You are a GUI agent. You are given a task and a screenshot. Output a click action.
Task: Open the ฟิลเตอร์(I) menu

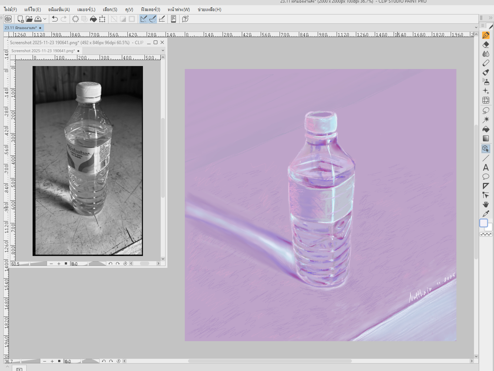click(150, 10)
